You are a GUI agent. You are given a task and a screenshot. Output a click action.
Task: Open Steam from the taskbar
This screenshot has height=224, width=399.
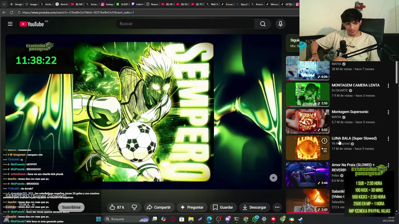point(300,219)
